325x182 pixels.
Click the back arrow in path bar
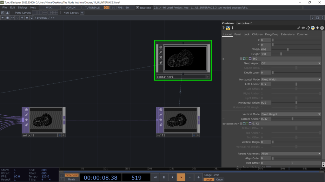[12, 18]
